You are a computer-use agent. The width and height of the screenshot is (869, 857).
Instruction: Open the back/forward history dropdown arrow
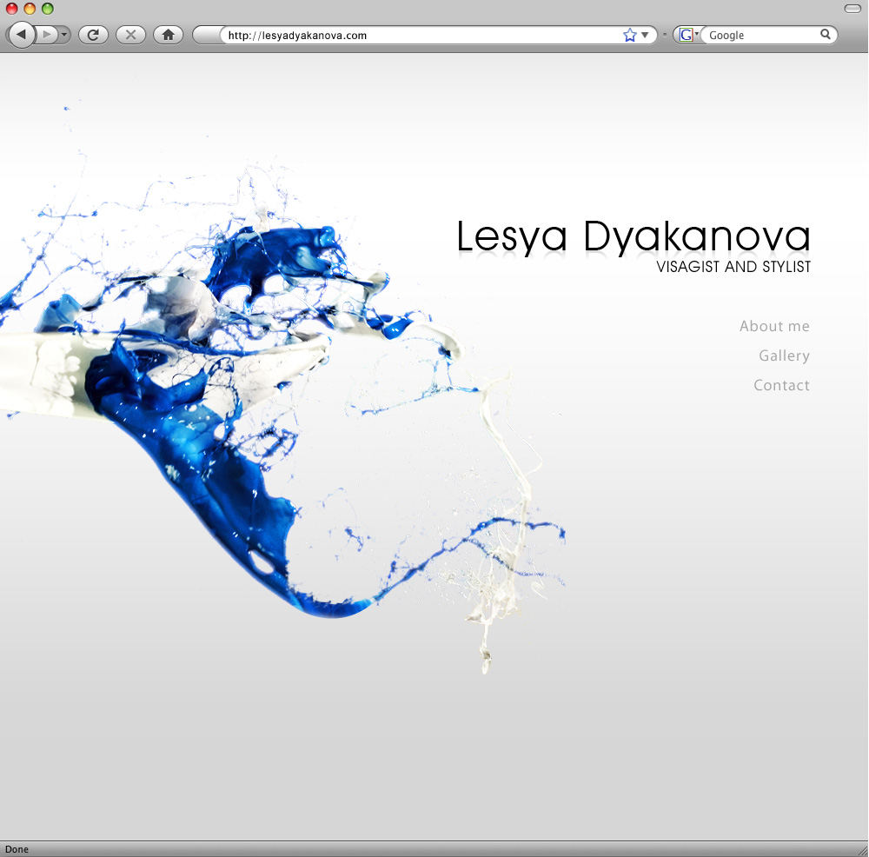point(65,35)
